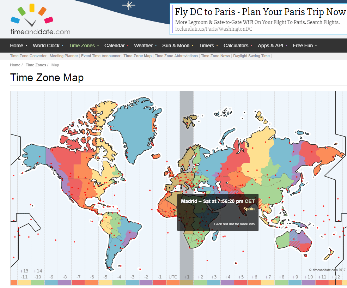Click the red dot on Iceland
Image resolution: width=347 pixels, height=288 pixels.
pyautogui.click(x=154, y=158)
